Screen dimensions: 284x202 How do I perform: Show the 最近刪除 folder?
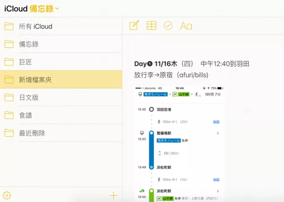(31, 133)
